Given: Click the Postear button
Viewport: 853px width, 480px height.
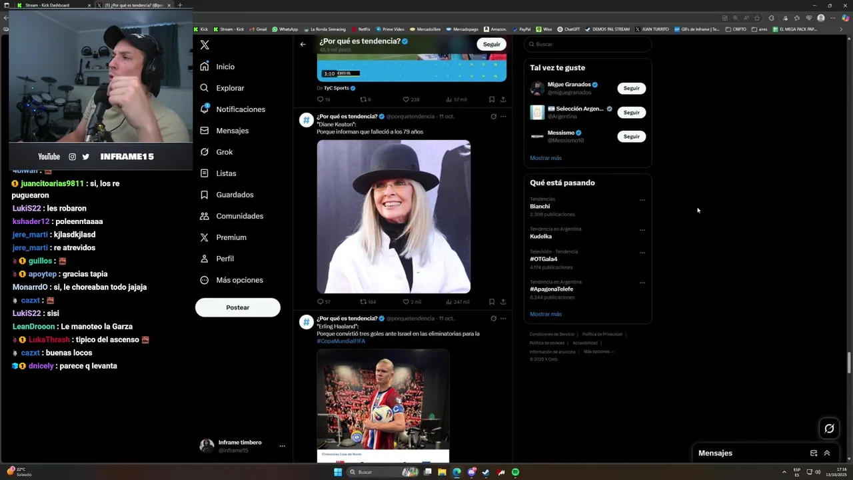Looking at the screenshot, I should pyautogui.click(x=238, y=307).
